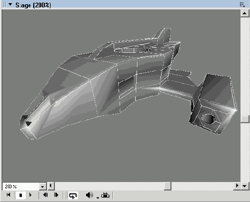This screenshot has width=250, height=202.
Task: Play the movie on the Stage
Action: click(31, 195)
